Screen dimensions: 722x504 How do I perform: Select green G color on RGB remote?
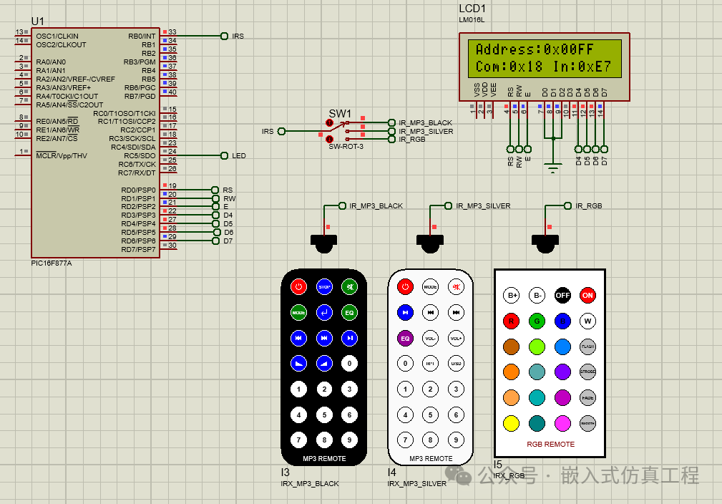coord(537,321)
